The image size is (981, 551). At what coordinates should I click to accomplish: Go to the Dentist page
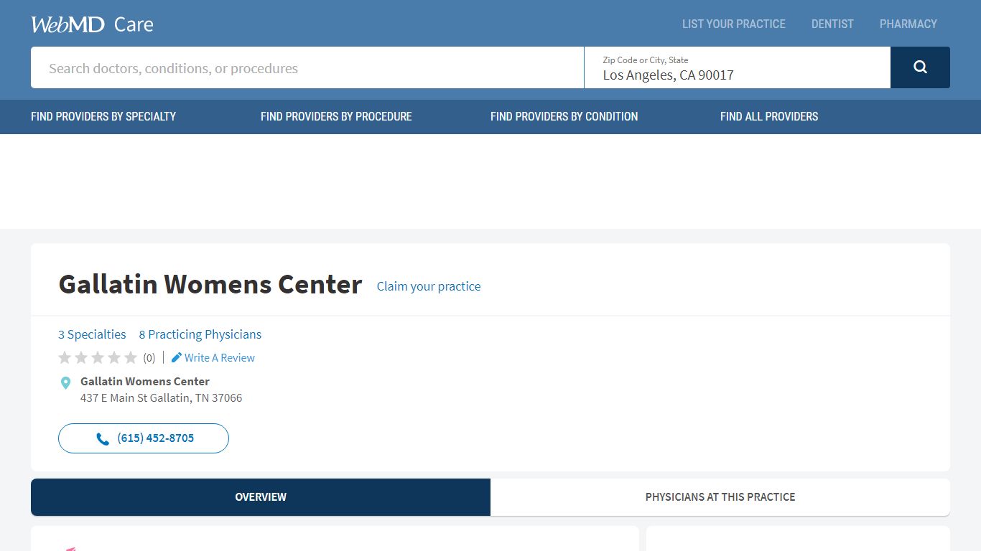(x=832, y=24)
